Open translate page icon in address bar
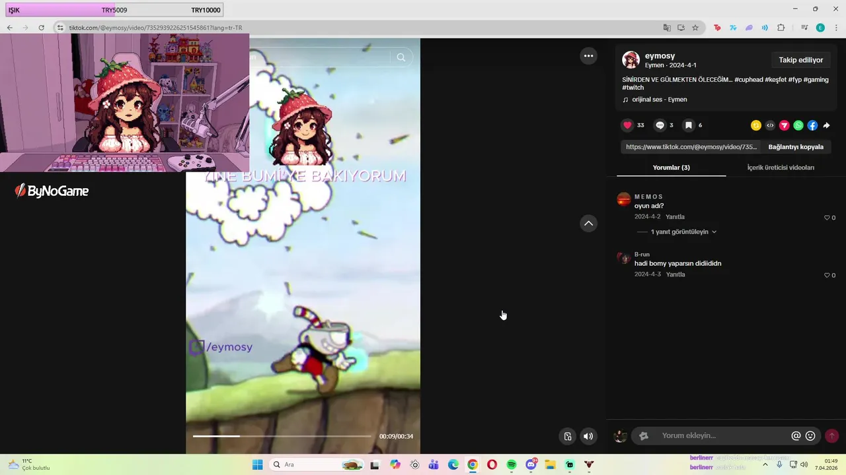 coord(667,28)
